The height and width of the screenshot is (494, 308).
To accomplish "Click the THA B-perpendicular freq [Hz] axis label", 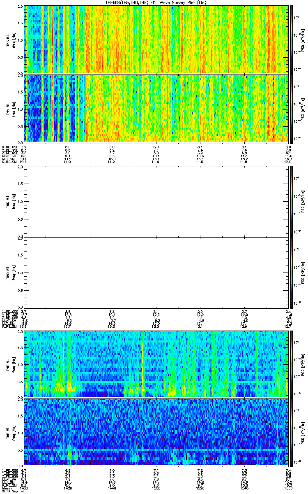I will pyautogui.click(x=13, y=40).
